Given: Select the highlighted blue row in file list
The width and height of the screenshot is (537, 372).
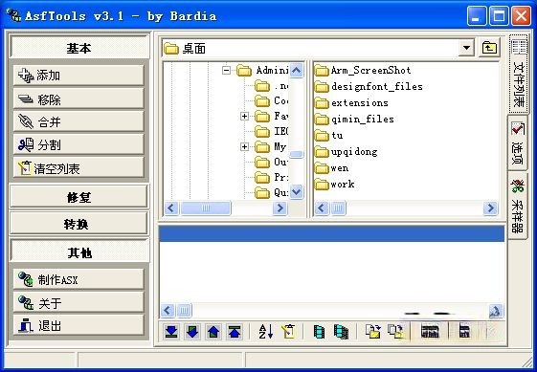Looking at the screenshot, I should pos(331,233).
